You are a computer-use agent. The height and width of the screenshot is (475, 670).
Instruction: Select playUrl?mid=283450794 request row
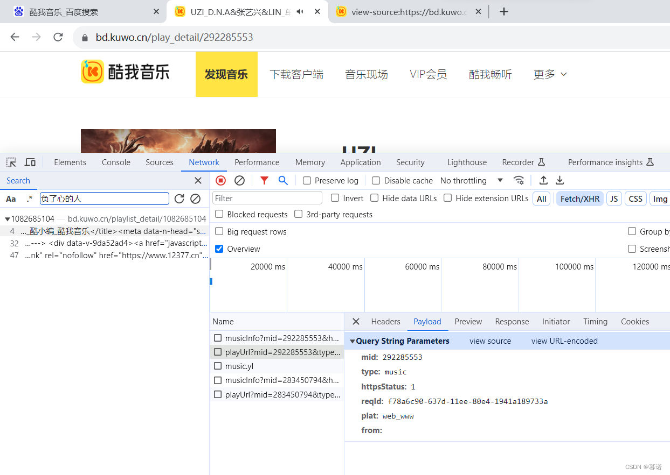[x=277, y=394]
